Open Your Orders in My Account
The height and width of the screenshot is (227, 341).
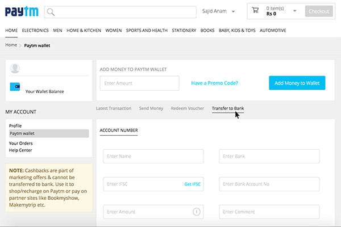coord(20,144)
